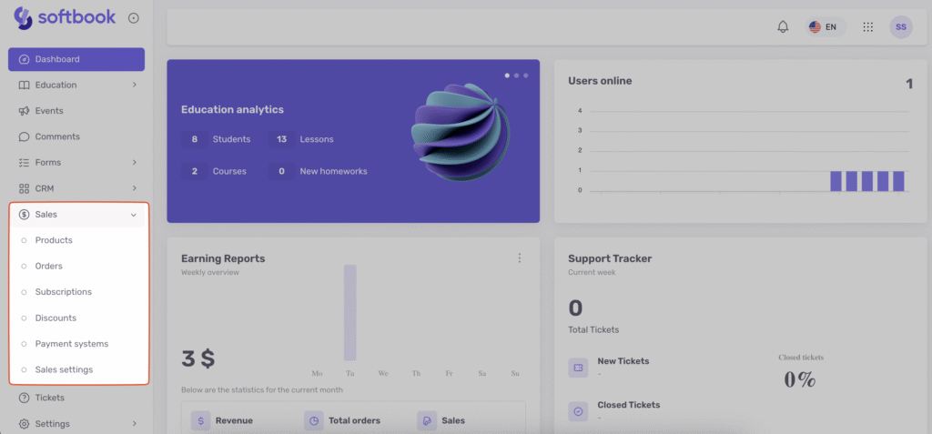The height and width of the screenshot is (434, 932).
Task: Select the first carousel dot on analytics banner
Action: [507, 76]
